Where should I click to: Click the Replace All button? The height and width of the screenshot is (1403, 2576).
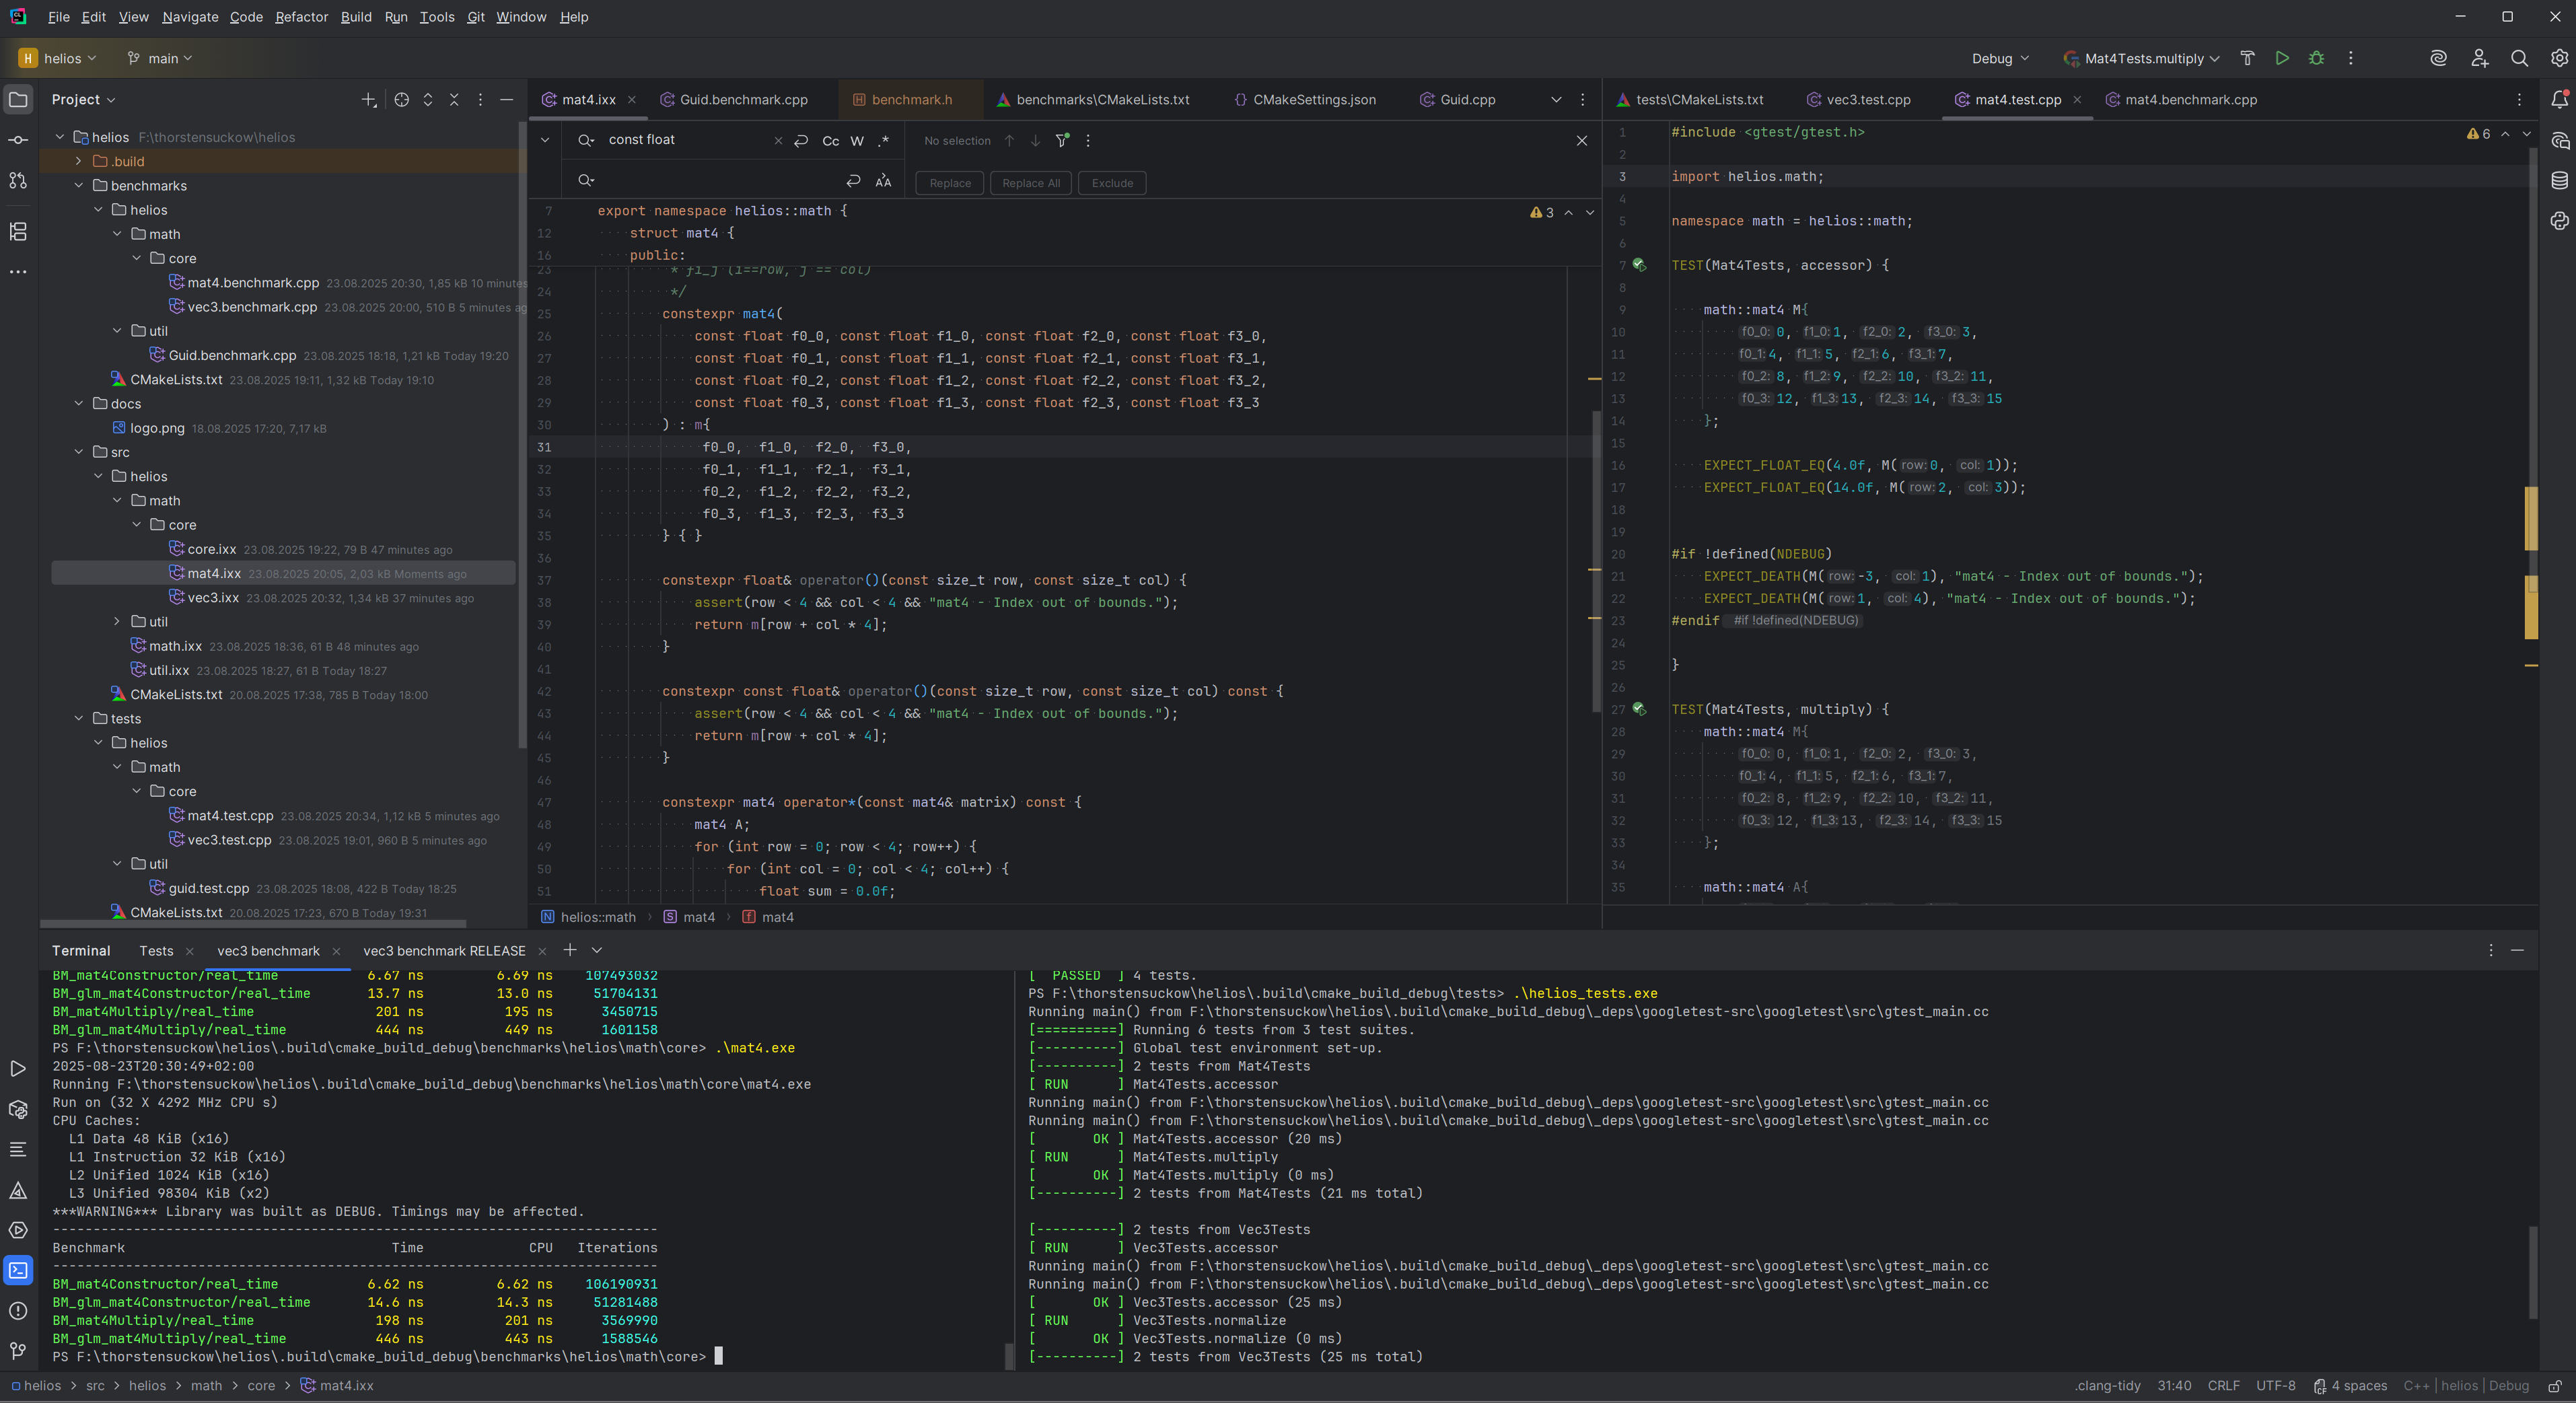tap(1030, 183)
